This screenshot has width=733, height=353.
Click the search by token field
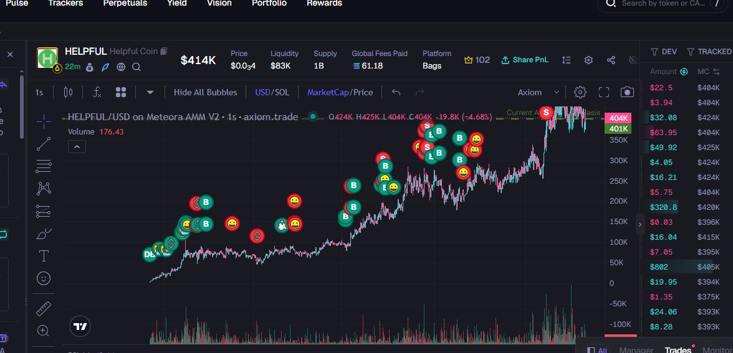tap(664, 3)
